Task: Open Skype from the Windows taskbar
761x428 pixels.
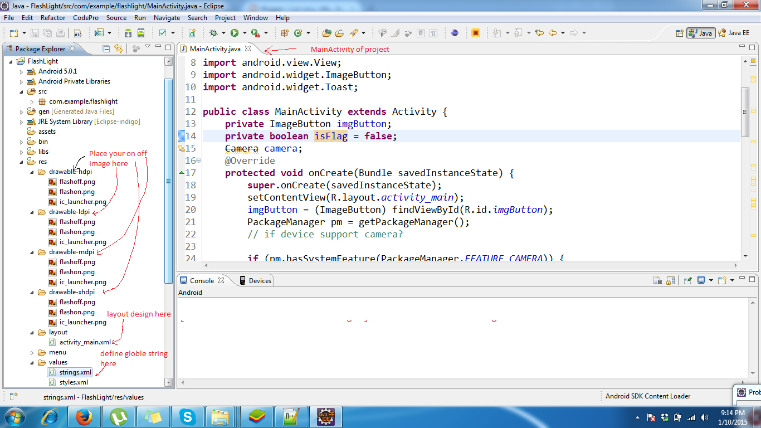Action: click(x=187, y=416)
